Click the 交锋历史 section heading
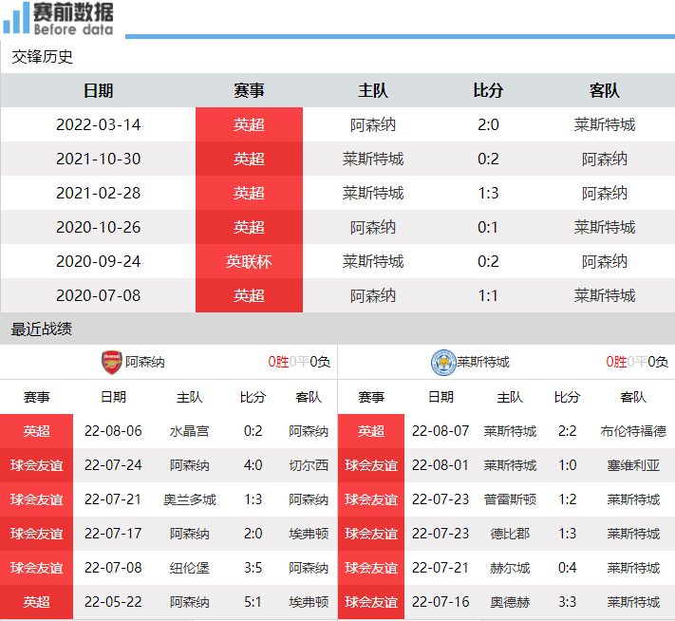Viewport: 675px width, 621px height. pyautogui.click(x=42, y=57)
